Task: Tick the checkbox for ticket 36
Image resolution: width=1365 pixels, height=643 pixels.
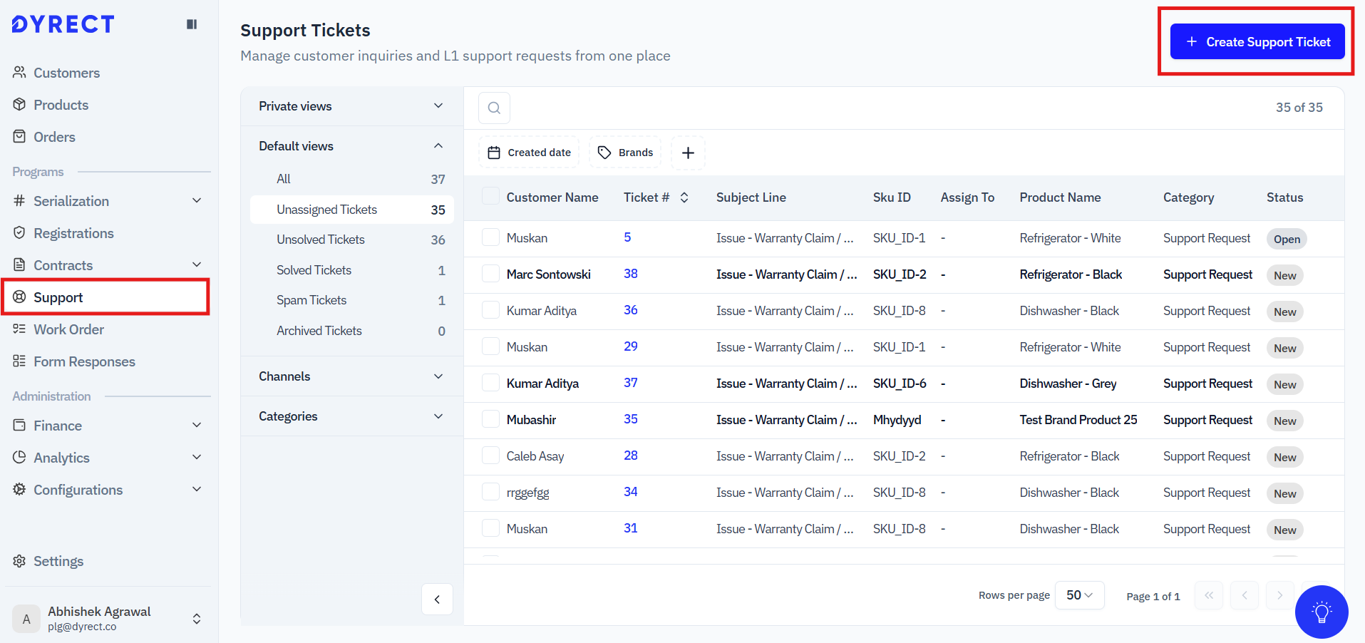Action: tap(490, 310)
